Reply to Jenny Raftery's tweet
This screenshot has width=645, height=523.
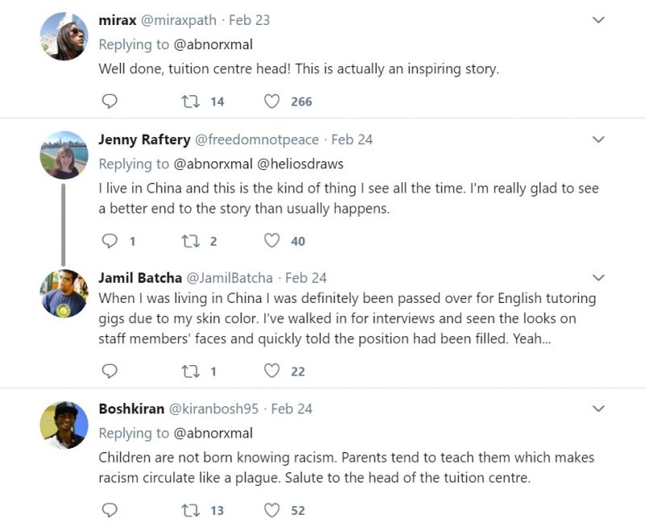pos(110,240)
